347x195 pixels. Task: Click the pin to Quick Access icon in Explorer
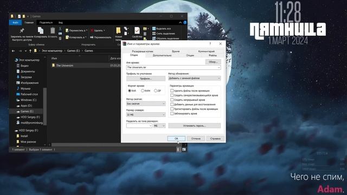pos(22,30)
